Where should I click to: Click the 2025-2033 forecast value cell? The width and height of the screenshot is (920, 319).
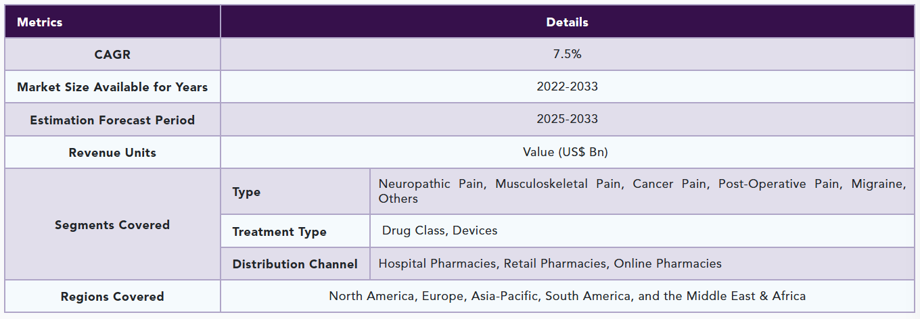567,119
